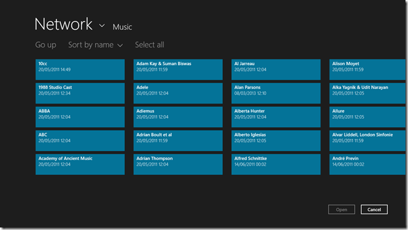This screenshot has width=408, height=230.
Task: Select the ABC folder tile
Action: tap(80, 141)
